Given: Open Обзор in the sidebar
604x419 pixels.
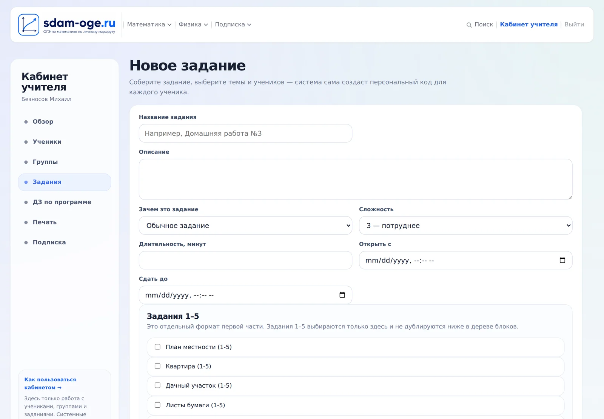Looking at the screenshot, I should click(65, 122).
